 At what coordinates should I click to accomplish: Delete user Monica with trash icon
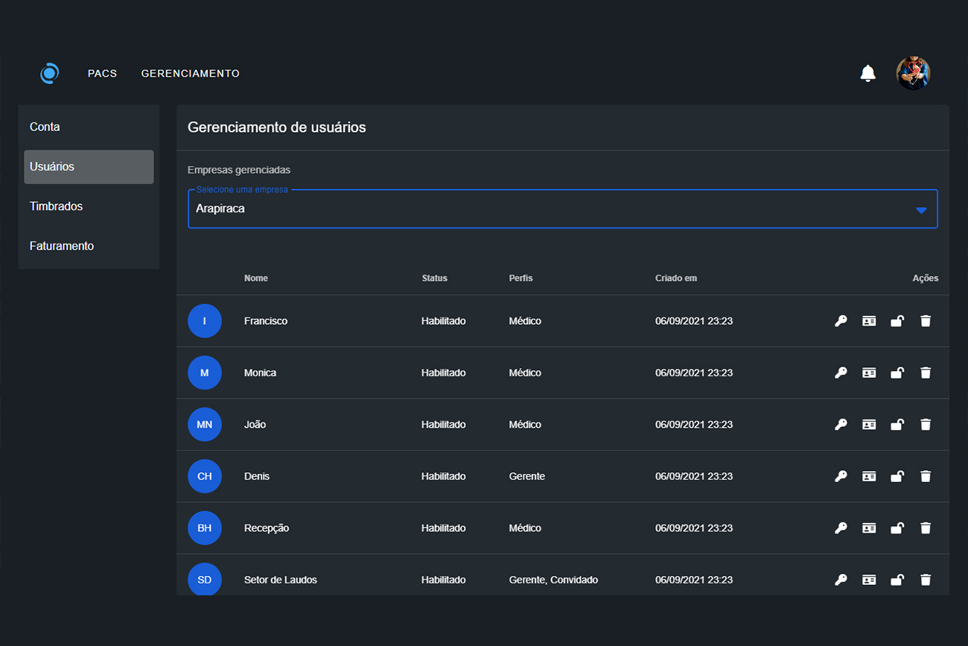click(926, 373)
